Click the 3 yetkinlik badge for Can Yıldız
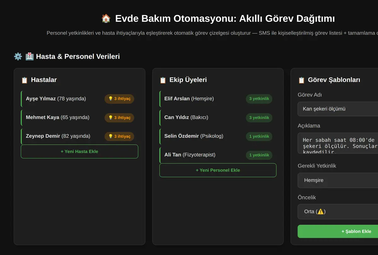 [259, 118]
